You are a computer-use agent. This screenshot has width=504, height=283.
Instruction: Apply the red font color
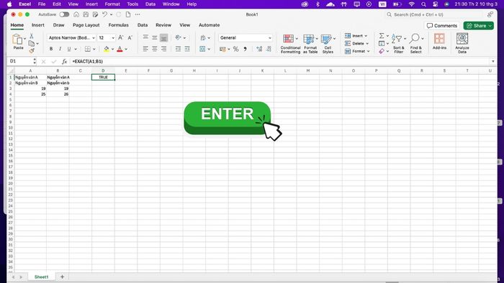tap(120, 49)
